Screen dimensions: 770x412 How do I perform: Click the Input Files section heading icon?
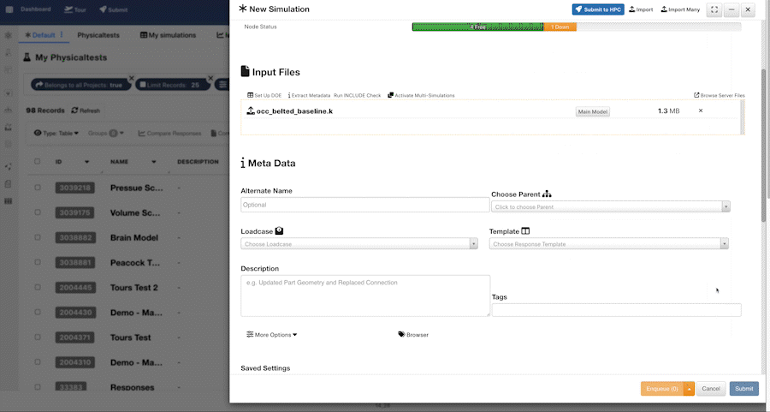(245, 71)
